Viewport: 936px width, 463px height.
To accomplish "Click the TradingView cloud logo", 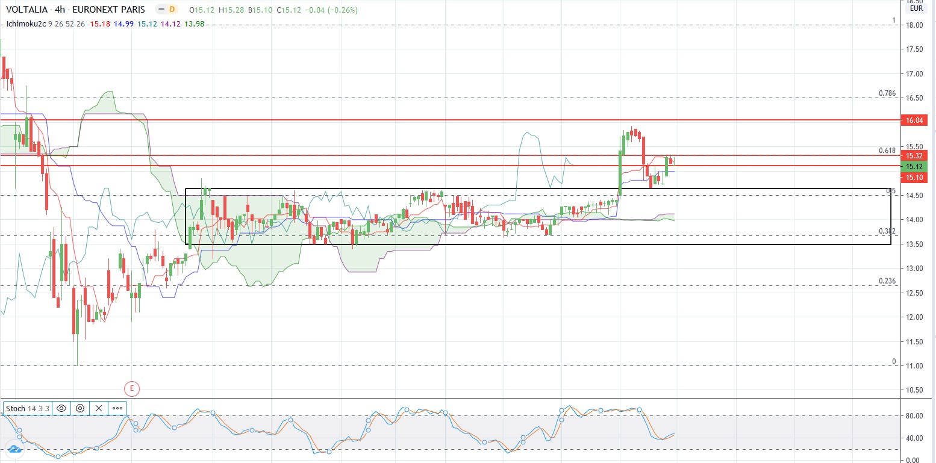I will point(13,449).
